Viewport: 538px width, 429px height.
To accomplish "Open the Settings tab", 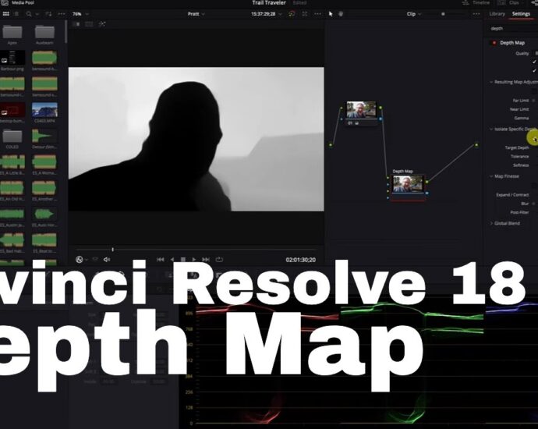I will point(521,14).
